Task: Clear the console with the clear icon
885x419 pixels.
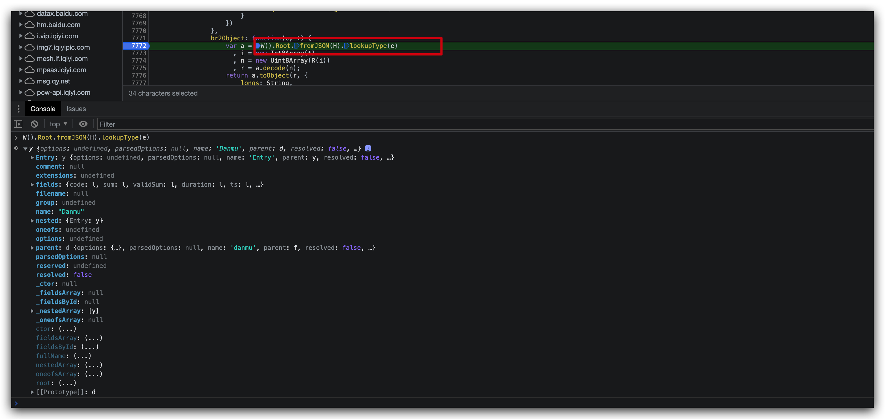Action: tap(34, 124)
